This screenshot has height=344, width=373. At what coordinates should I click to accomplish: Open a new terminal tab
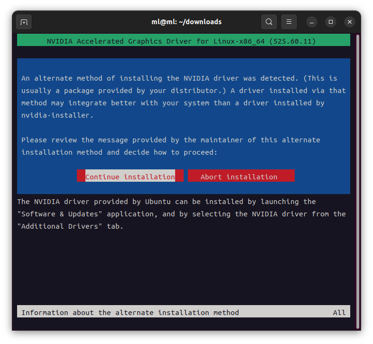[24, 22]
